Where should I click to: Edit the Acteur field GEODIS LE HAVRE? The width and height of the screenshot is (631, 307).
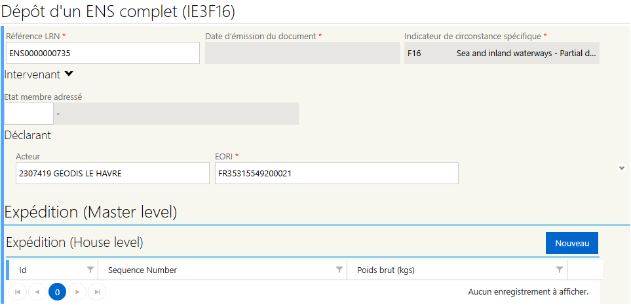[x=113, y=173]
